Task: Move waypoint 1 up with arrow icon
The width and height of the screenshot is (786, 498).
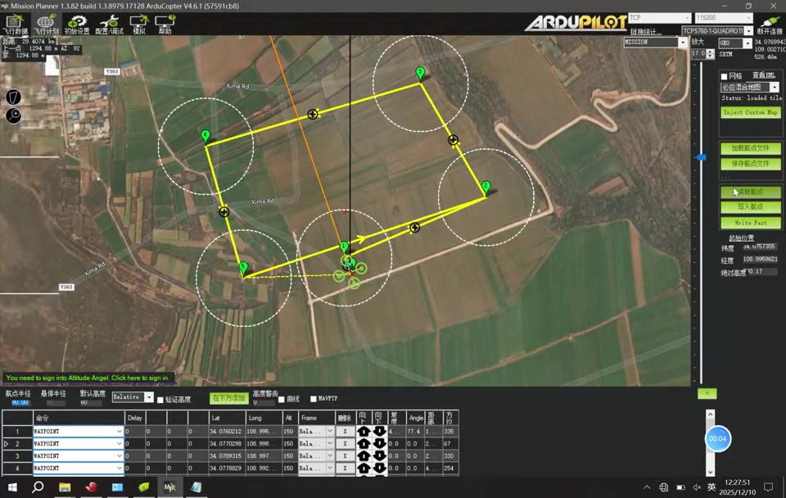Action: (x=364, y=432)
